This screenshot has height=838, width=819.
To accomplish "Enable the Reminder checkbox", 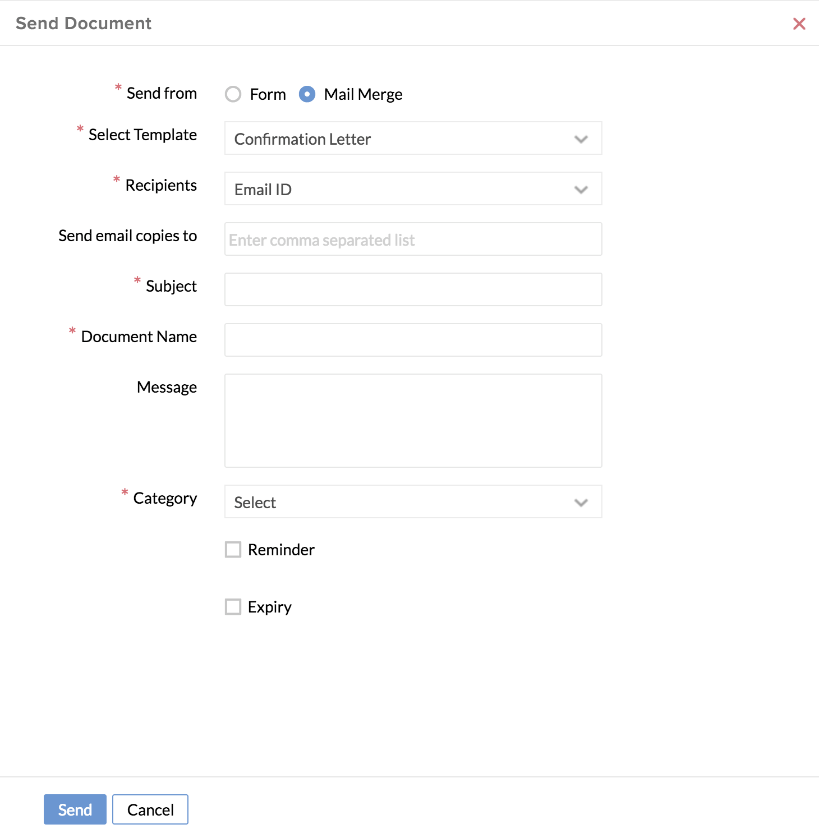I will (233, 550).
